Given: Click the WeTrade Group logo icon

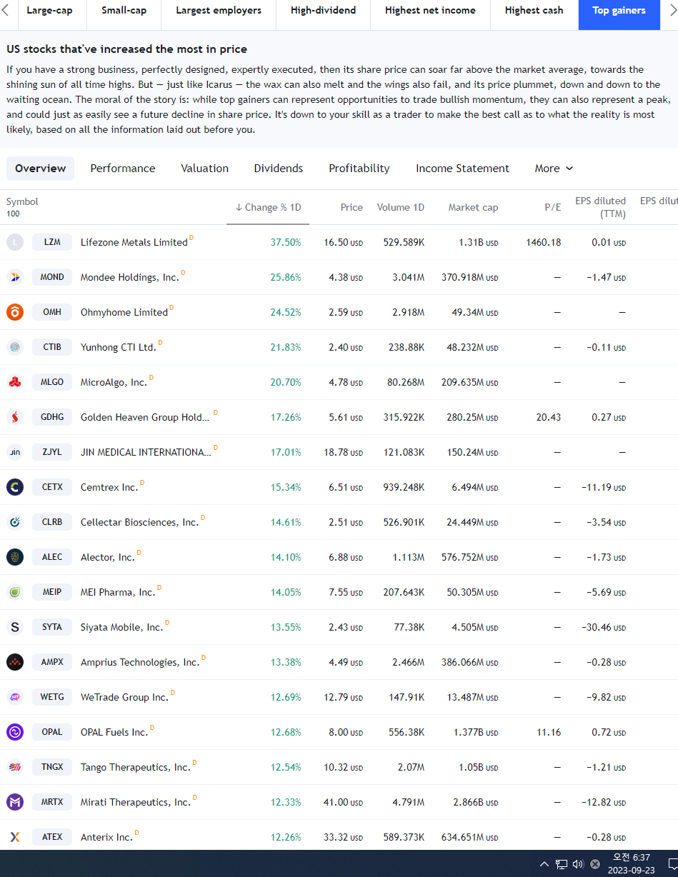Looking at the screenshot, I should tap(15, 697).
